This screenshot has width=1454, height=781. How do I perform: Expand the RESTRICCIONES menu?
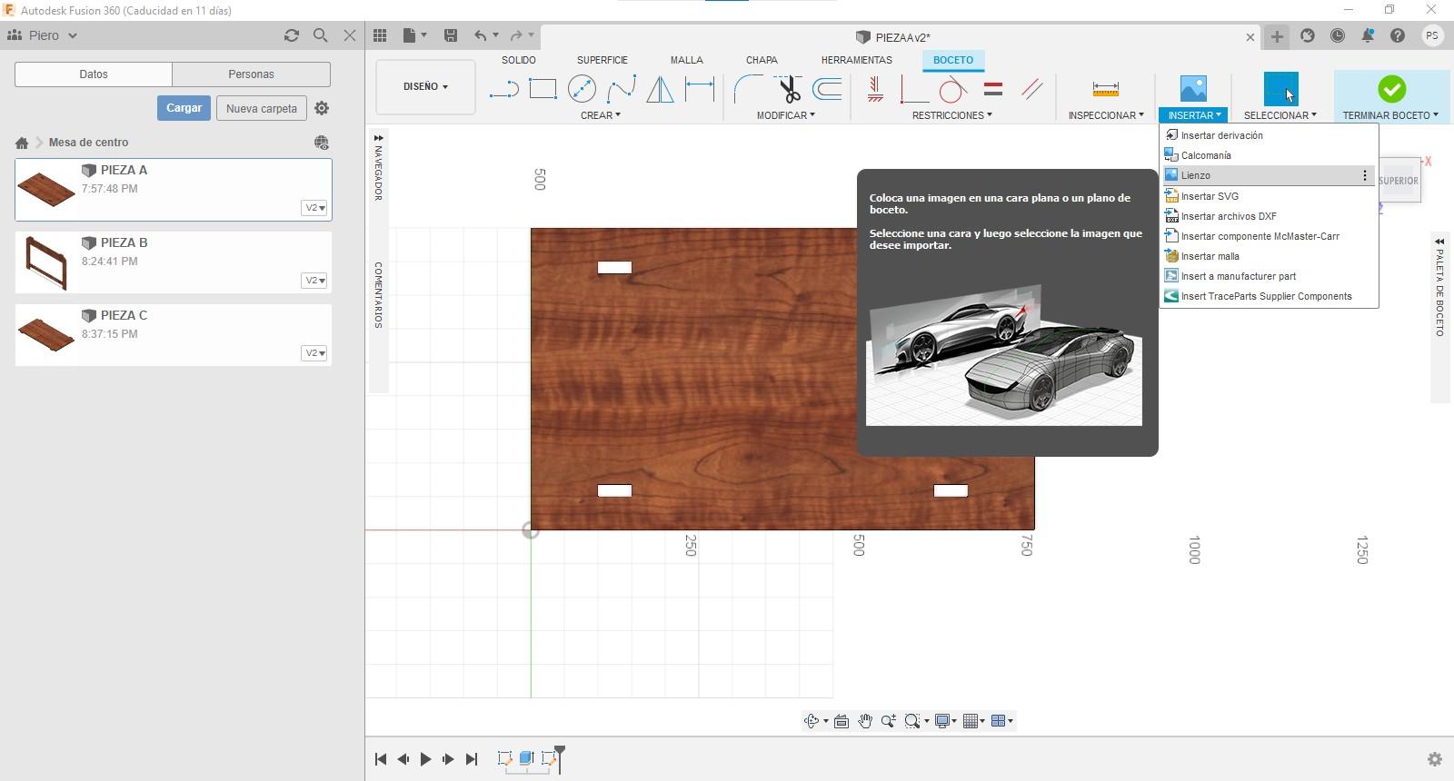click(952, 115)
